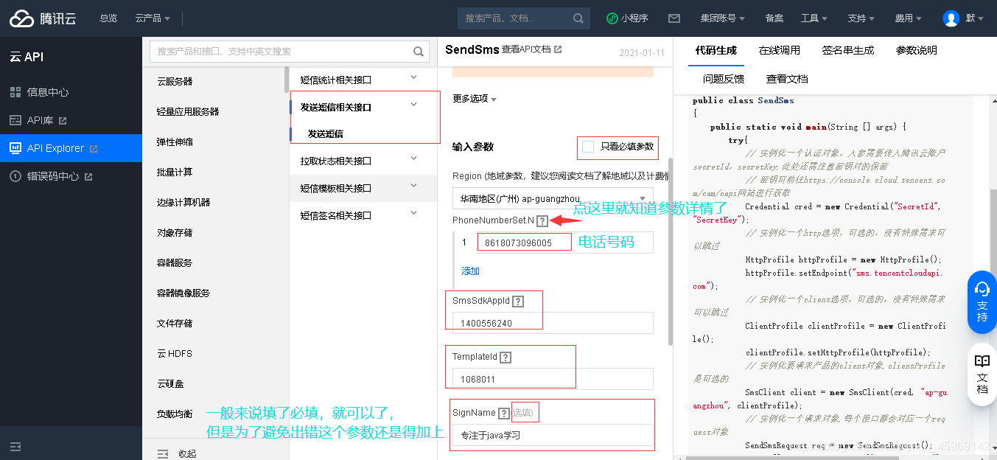Viewport: 997px width, 460px height.
Task: Open the mail envelope icon
Action: coord(674,18)
